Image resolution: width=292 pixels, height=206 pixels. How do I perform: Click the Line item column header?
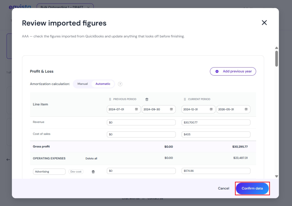(40, 104)
